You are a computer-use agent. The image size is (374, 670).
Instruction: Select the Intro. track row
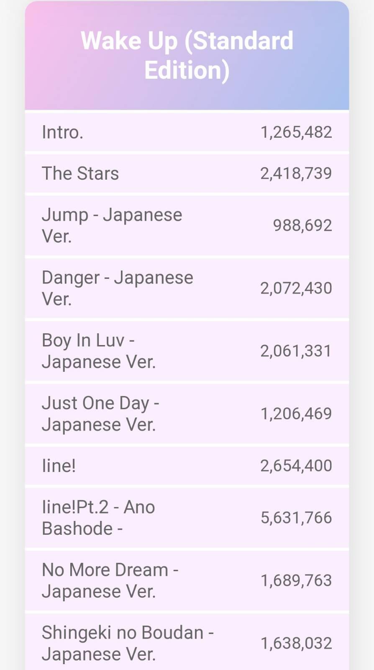[x=63, y=132]
